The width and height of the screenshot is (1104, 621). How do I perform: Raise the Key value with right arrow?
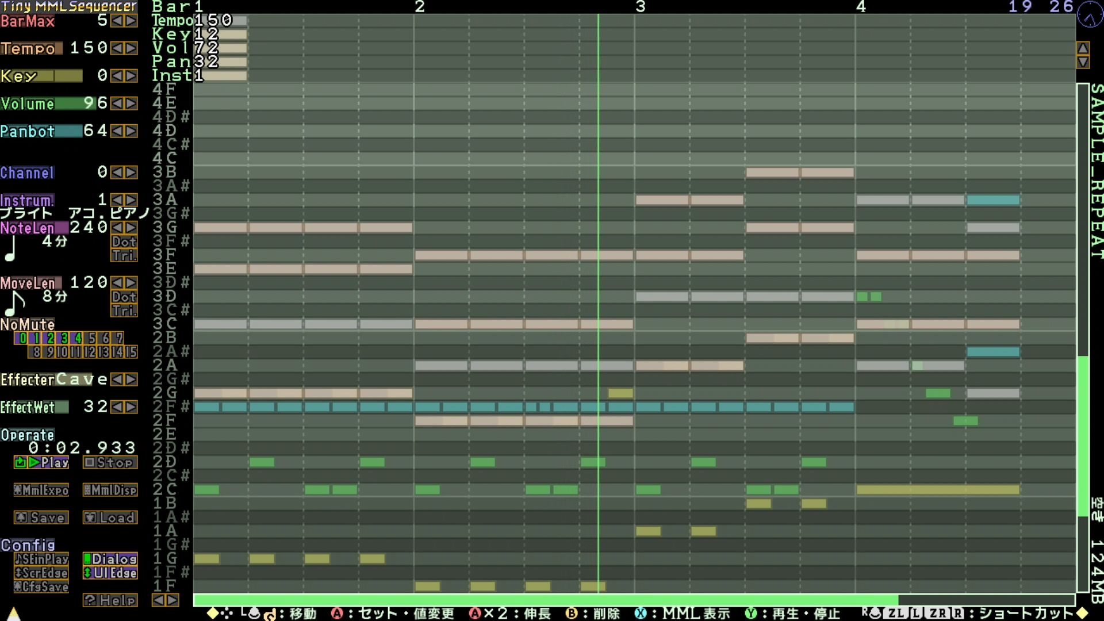point(131,76)
